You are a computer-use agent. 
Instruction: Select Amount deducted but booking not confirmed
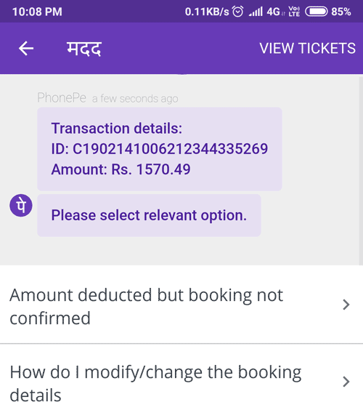[x=181, y=305]
